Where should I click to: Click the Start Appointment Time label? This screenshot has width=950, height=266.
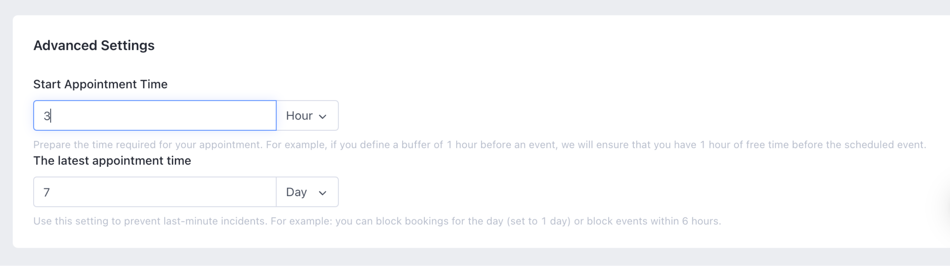coord(100,84)
